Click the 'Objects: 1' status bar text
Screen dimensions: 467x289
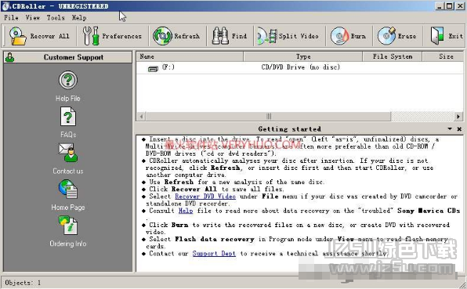(x=23, y=283)
